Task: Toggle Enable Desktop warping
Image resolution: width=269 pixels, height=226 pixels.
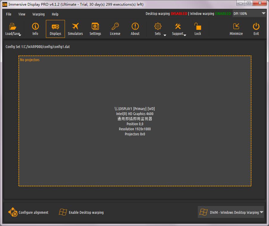Action: coord(81,212)
